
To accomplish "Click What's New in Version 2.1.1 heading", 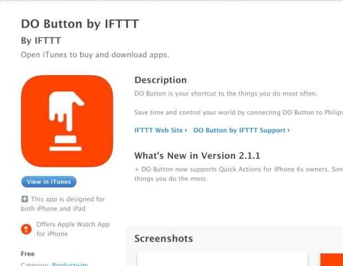I will [x=198, y=156].
